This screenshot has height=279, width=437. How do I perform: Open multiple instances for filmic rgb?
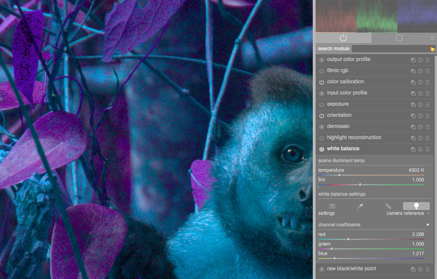413,71
